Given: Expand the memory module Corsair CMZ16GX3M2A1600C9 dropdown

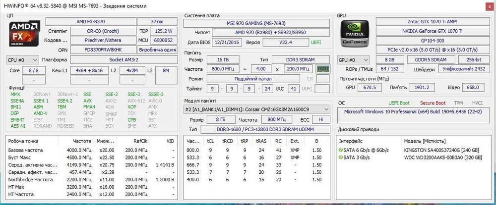Looking at the screenshot, I should coord(257,109).
